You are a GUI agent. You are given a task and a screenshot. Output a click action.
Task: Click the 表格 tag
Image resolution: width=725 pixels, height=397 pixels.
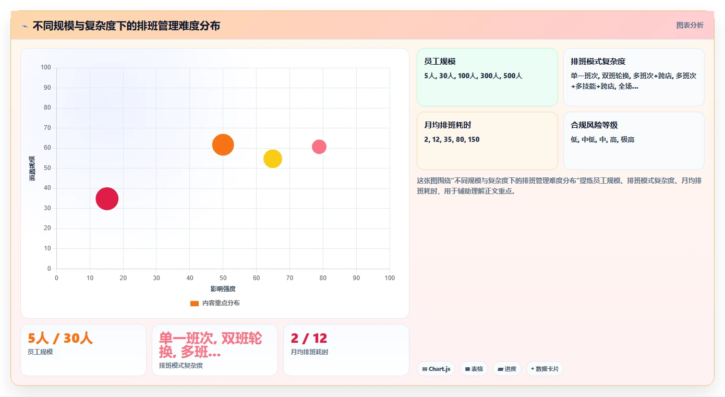474,369
